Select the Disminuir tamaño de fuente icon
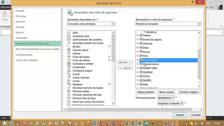Image resolution: width=224 pixels, height=126 pixels. click(69, 88)
